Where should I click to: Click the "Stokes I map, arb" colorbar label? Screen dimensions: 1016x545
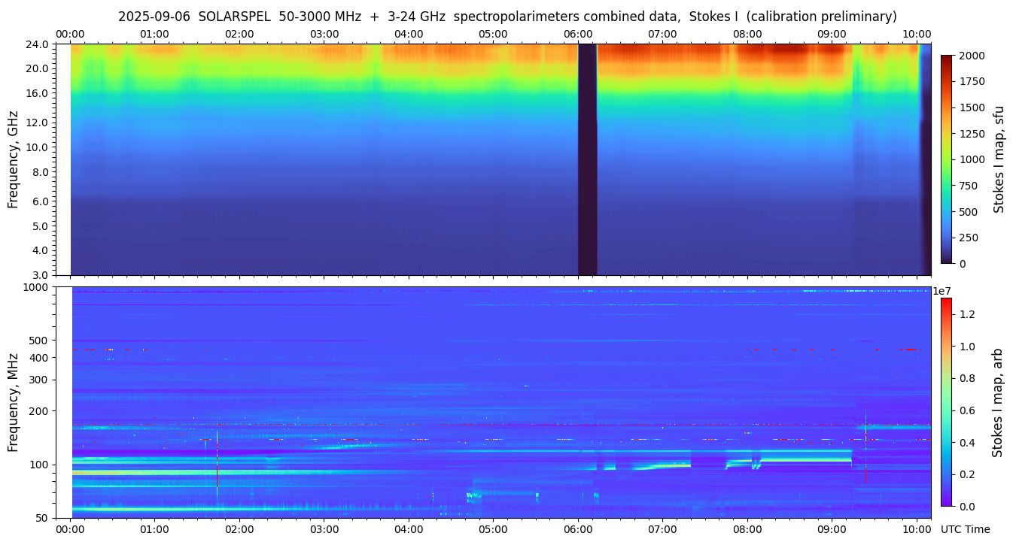[x=999, y=402]
